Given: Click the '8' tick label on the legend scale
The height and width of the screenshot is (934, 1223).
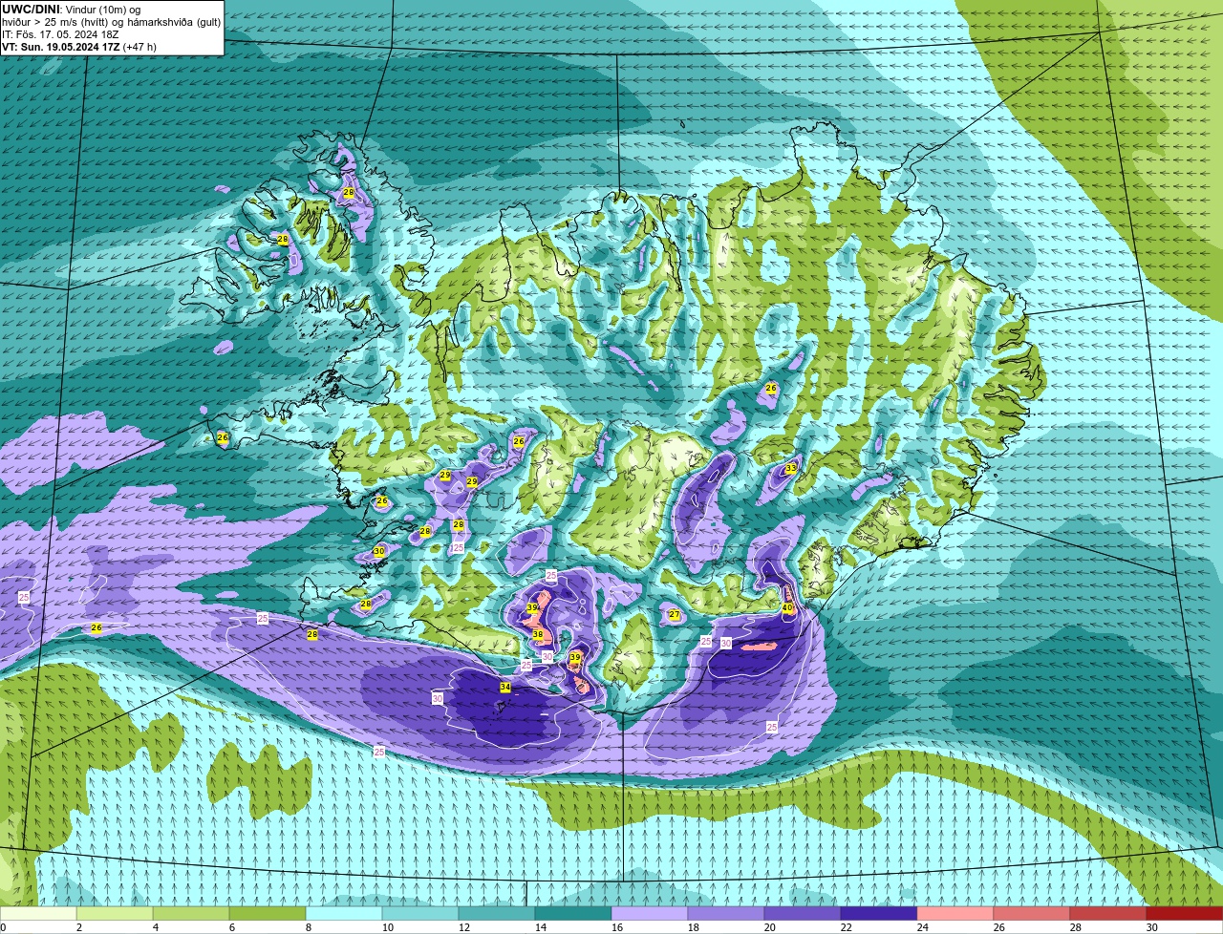Looking at the screenshot, I should (308, 927).
